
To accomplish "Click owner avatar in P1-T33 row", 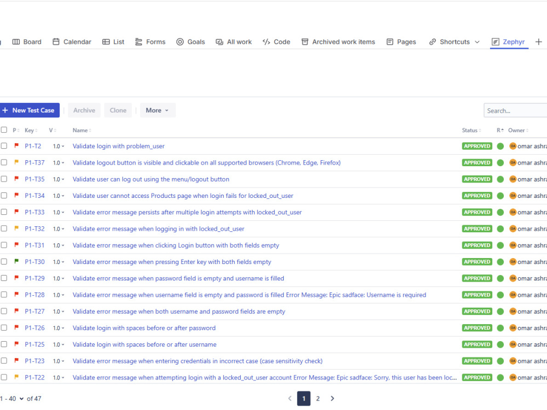I will (513, 212).
